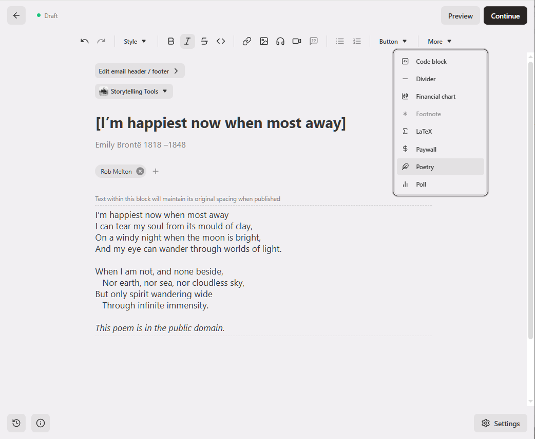Screen dimensions: 535x439
Task: Click first poem line 'I'm happiest now when most away'
Action: click(162, 215)
